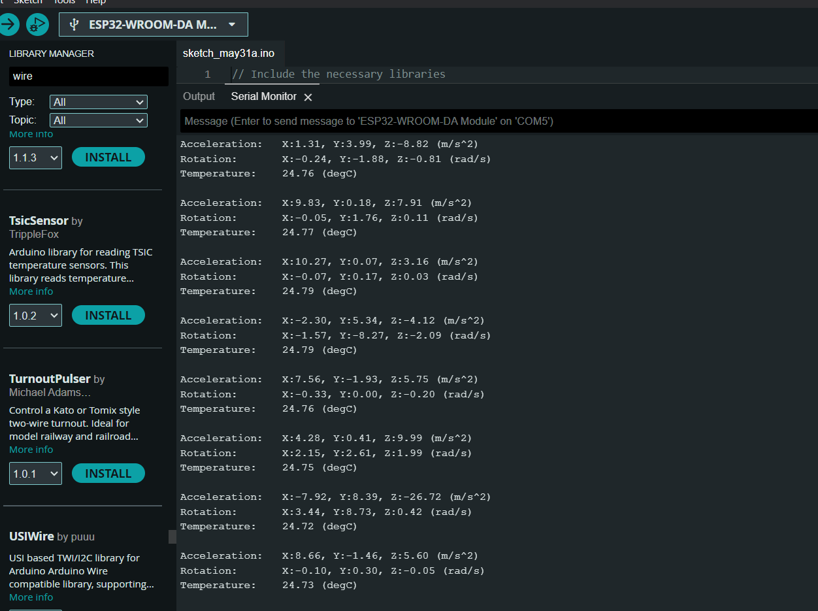Click author name Michael Adams…
The height and width of the screenshot is (611, 818).
pos(50,392)
